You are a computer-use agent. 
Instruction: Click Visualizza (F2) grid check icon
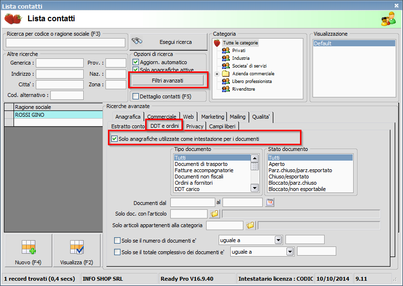tap(77, 247)
